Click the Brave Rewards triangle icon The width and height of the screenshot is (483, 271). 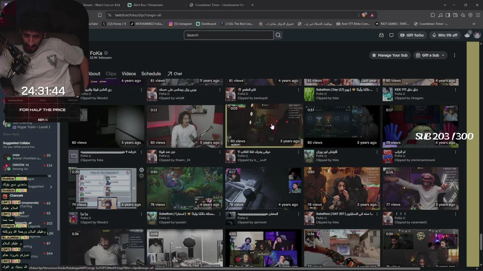coord(372,15)
